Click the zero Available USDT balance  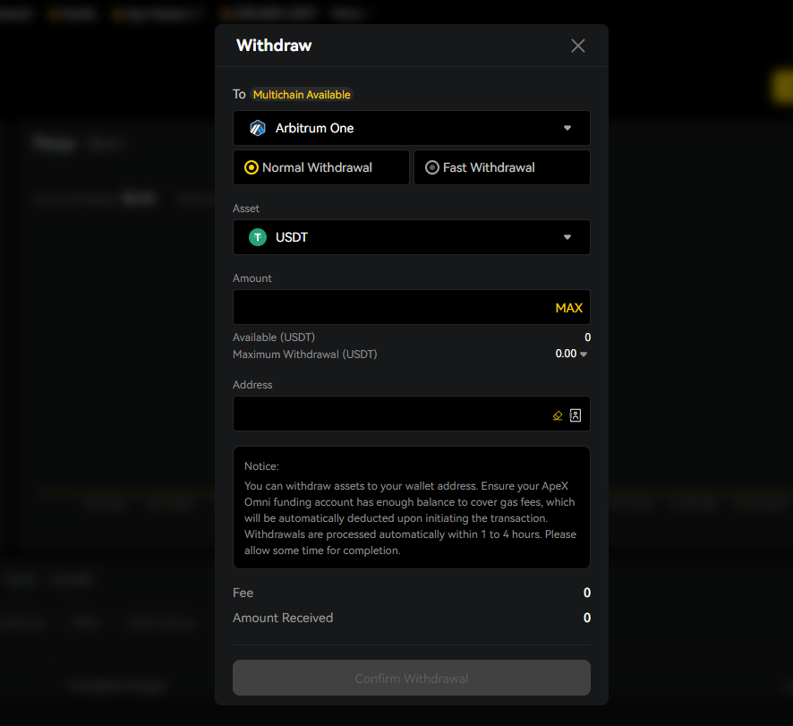(586, 337)
